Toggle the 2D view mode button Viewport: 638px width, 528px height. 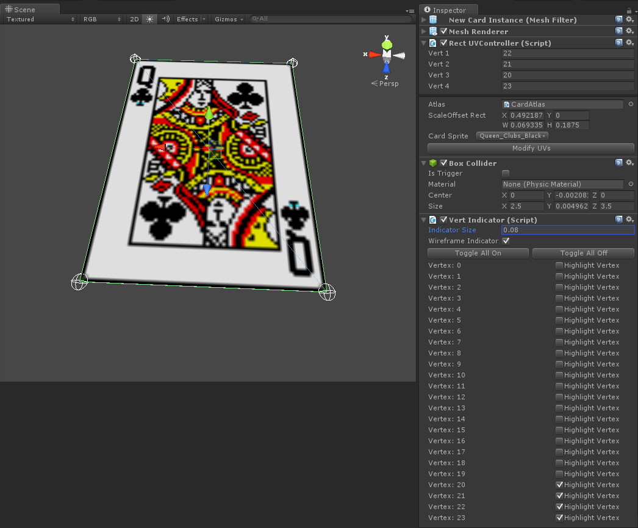134,19
